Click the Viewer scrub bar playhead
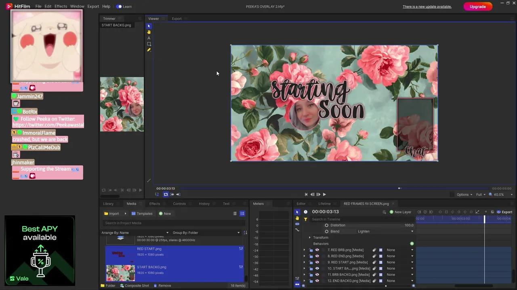 [x=399, y=188]
